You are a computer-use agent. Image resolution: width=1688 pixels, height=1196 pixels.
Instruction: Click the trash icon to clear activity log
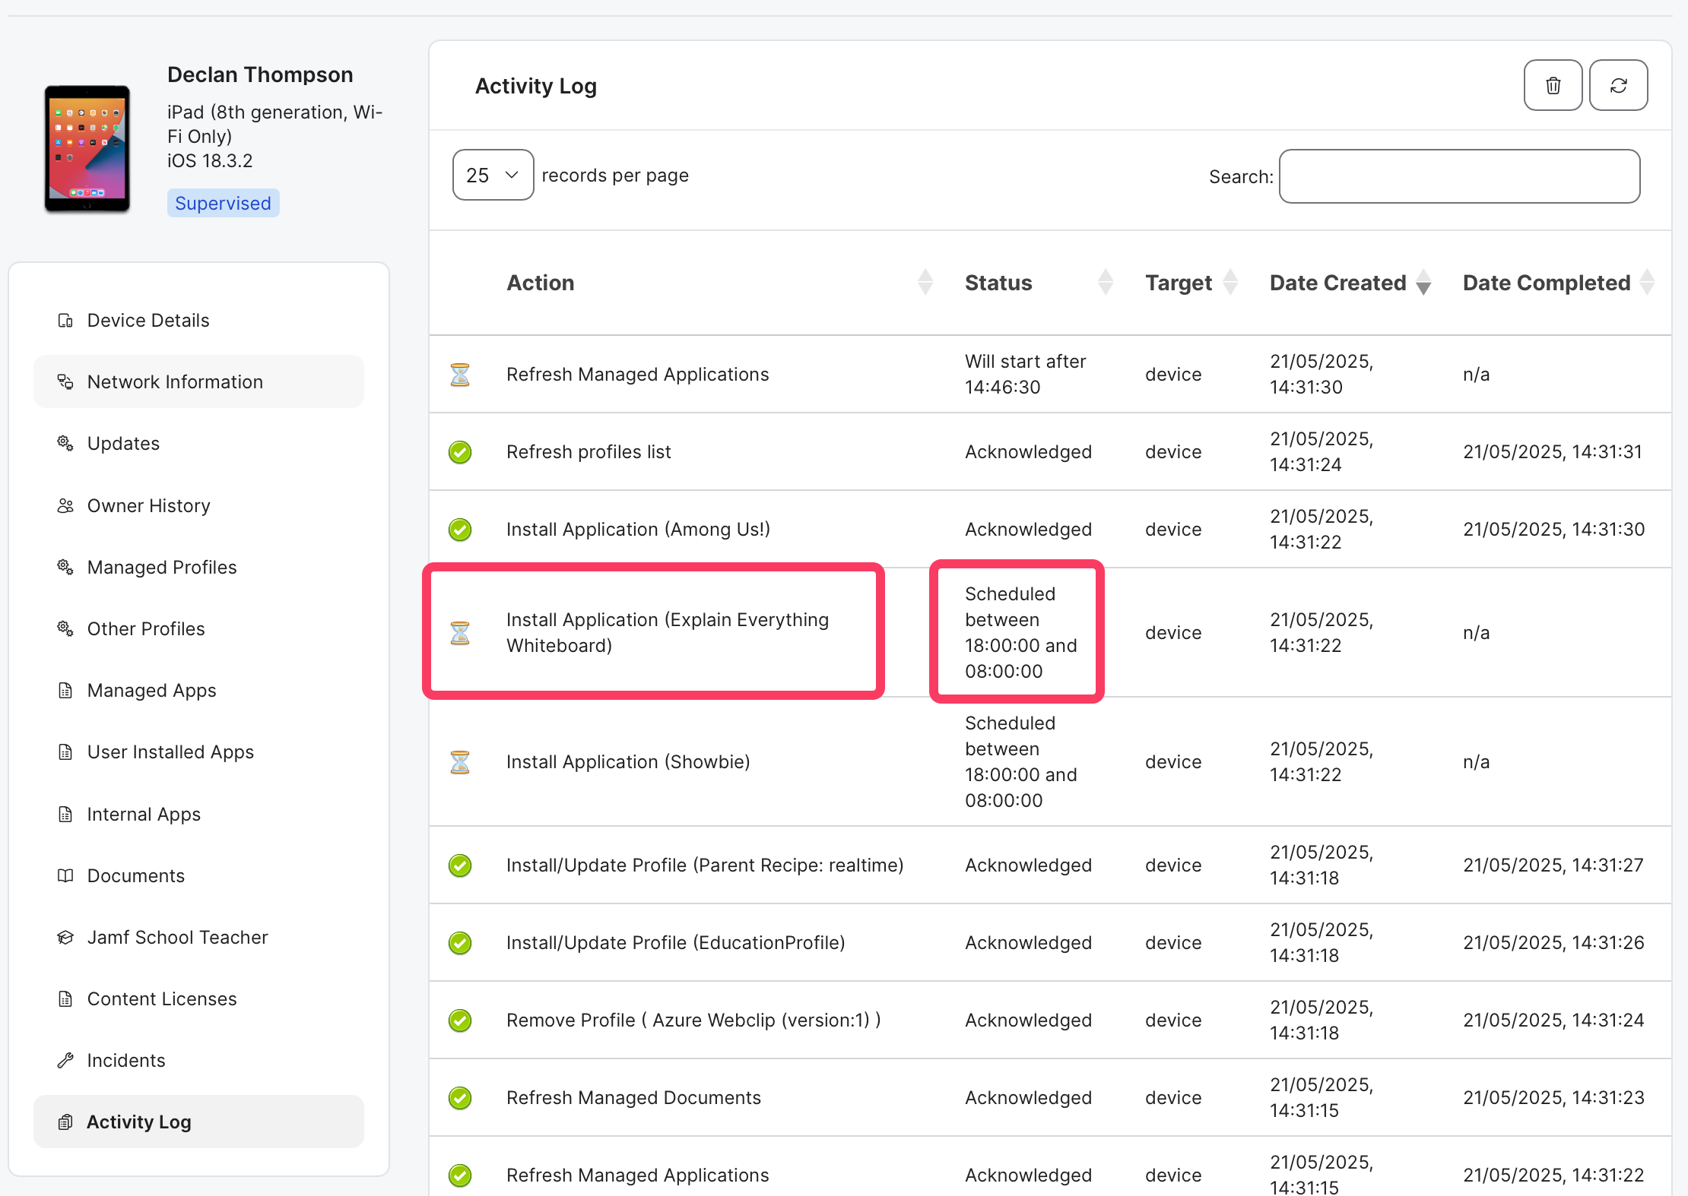1553,85
